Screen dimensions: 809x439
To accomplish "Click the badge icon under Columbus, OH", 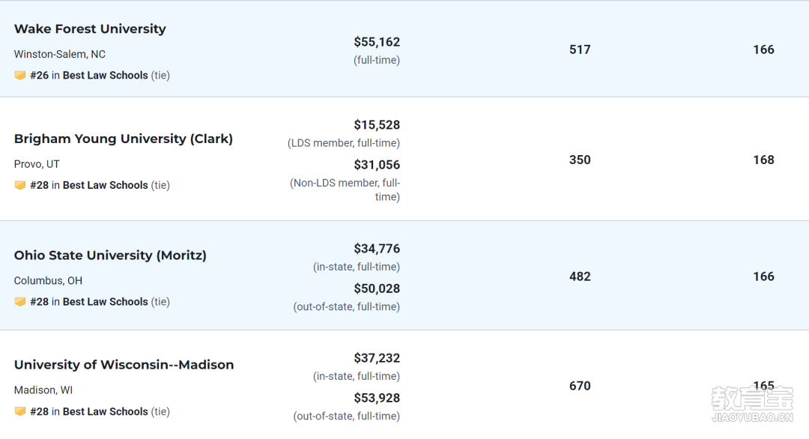I will coord(20,302).
